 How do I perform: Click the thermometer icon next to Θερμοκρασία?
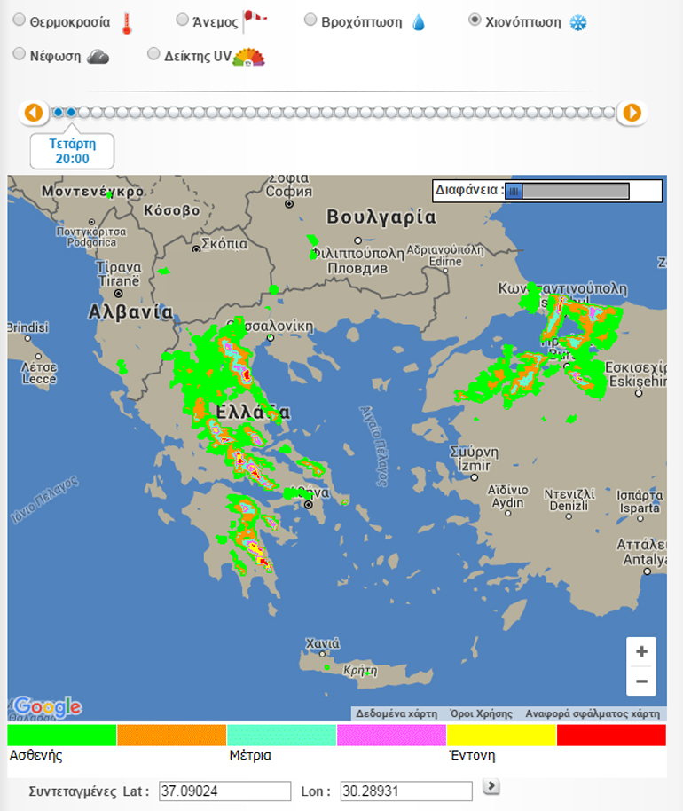tap(127, 22)
